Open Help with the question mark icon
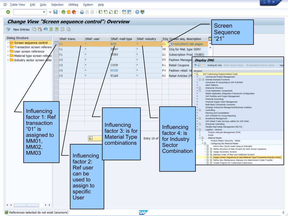Screen dimensions: 288x216 pyautogui.click(x=137, y=12)
